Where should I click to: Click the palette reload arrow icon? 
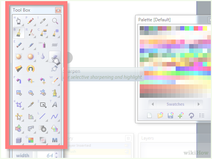tap(191, 115)
